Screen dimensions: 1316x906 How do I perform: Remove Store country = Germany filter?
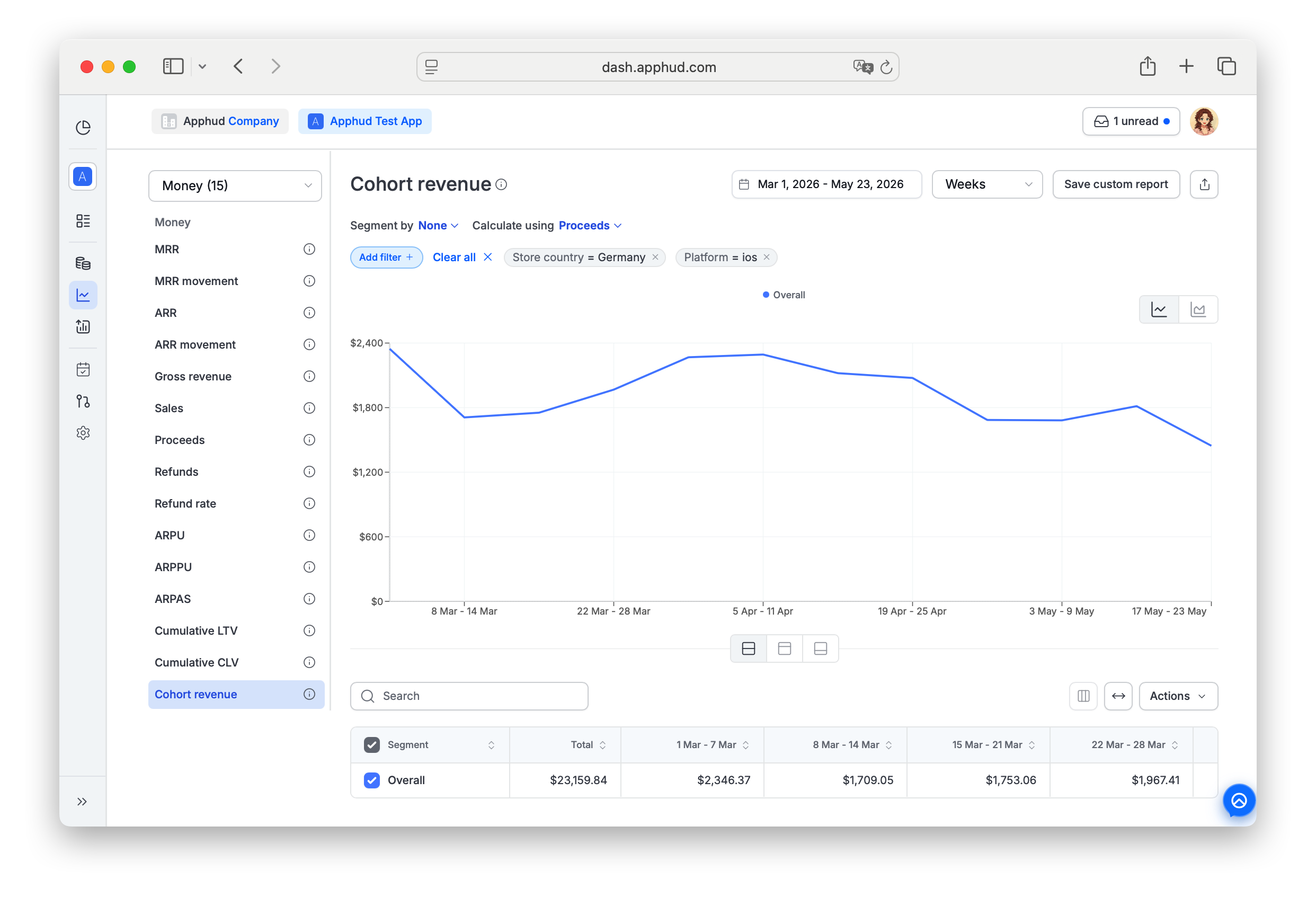tap(655, 257)
